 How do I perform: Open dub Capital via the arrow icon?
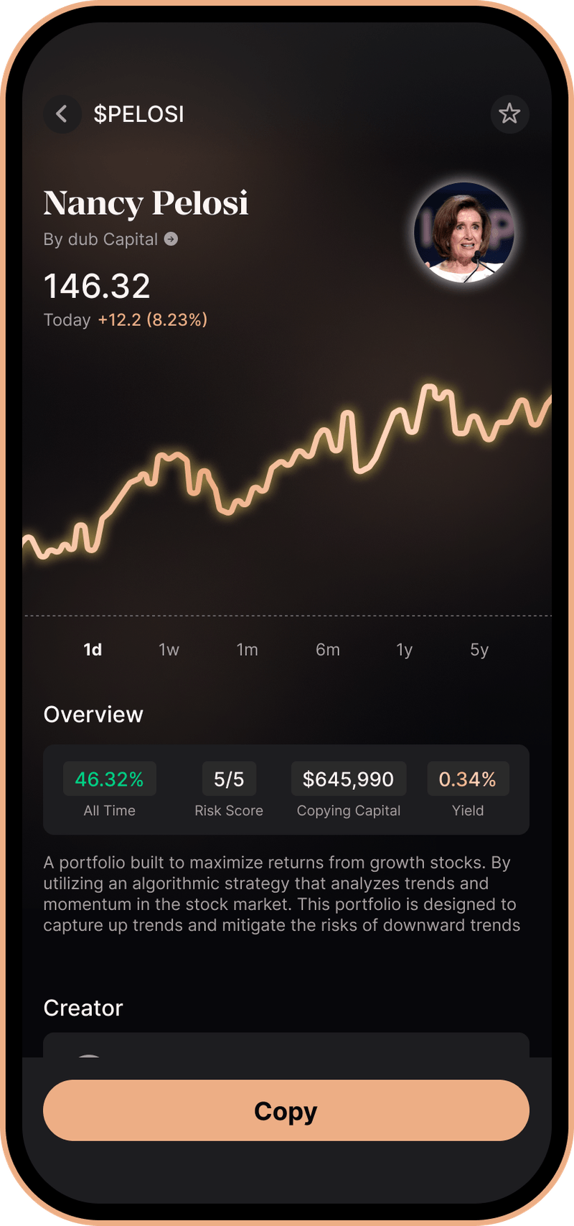point(171,240)
